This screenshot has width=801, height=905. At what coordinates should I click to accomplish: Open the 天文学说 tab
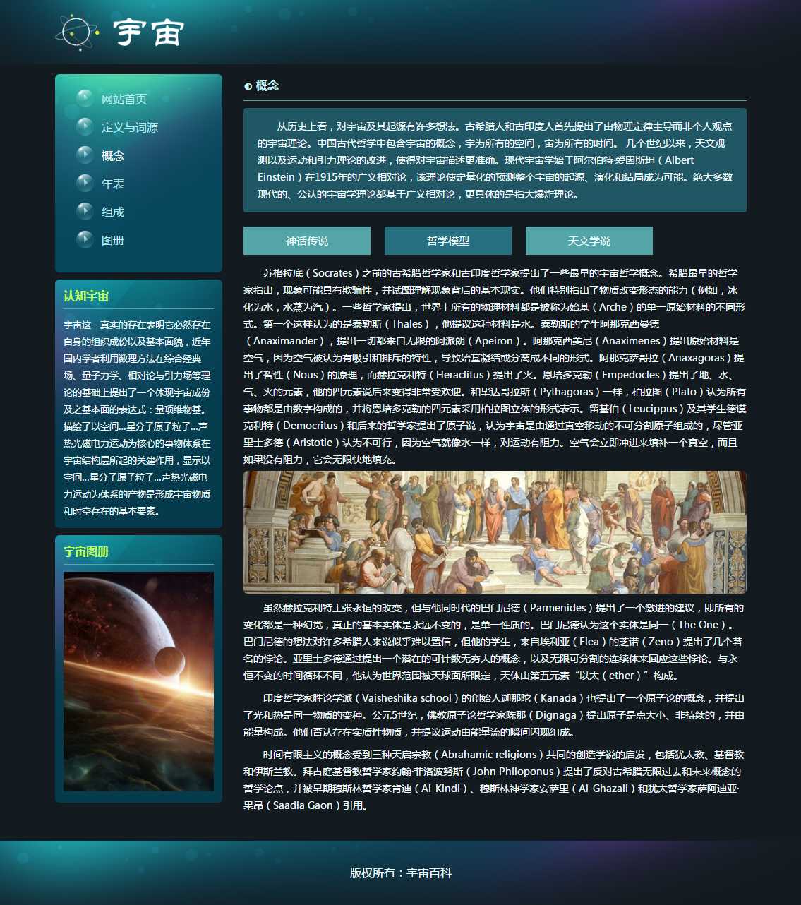(589, 241)
